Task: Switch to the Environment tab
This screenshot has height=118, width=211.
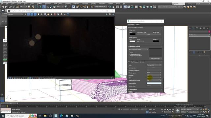Action: pyautogui.click(x=131, y=25)
